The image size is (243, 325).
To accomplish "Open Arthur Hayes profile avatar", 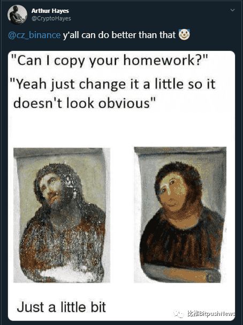I will tap(17, 14).
